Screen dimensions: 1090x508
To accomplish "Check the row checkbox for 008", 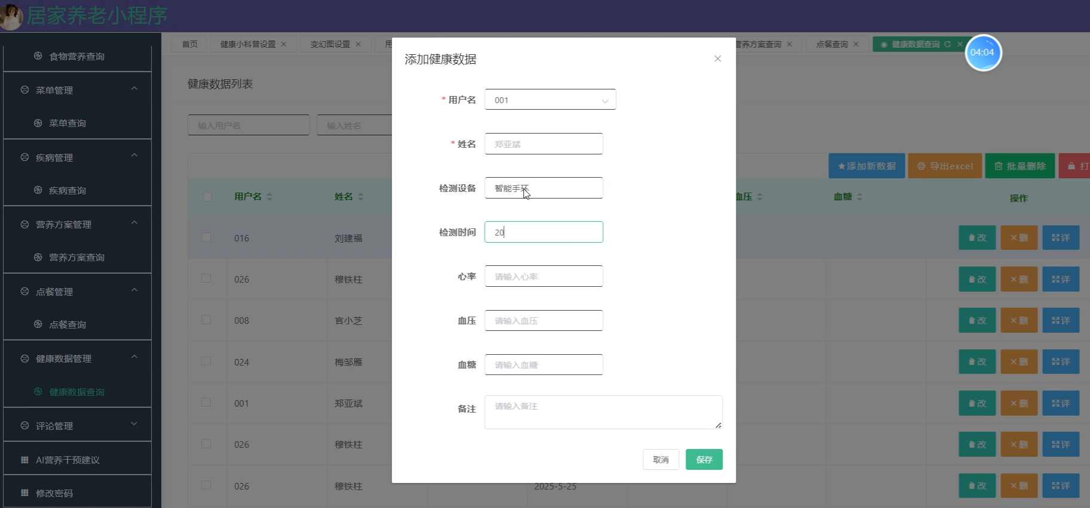I will tap(206, 320).
